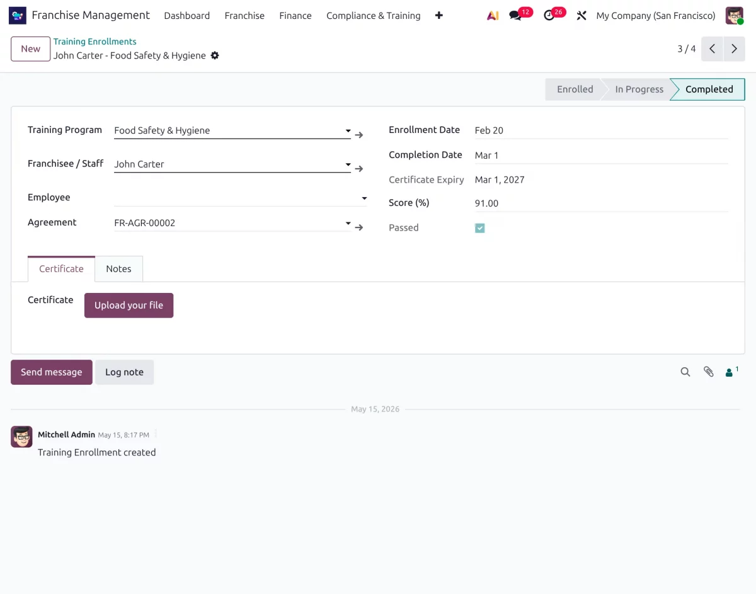Image resolution: width=756 pixels, height=594 pixels.
Task: Click the New button
Action: point(30,49)
